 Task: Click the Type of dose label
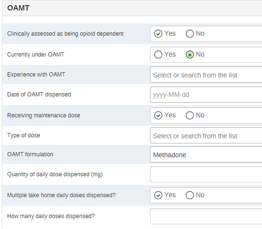pyautogui.click(x=24, y=135)
